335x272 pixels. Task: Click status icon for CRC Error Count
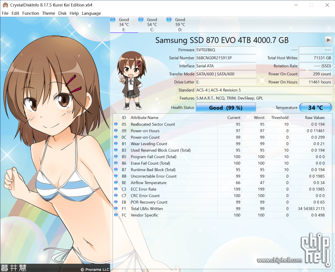[116, 195]
